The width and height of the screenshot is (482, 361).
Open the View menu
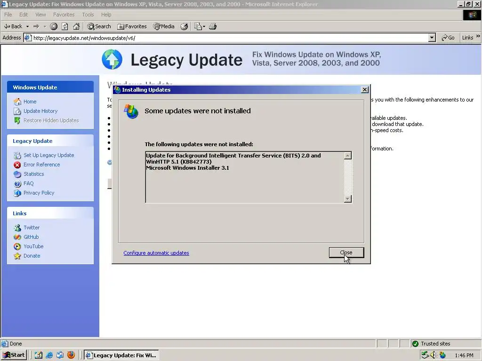click(x=40, y=15)
